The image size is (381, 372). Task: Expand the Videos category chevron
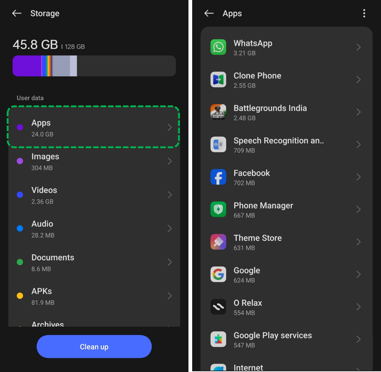[169, 195]
